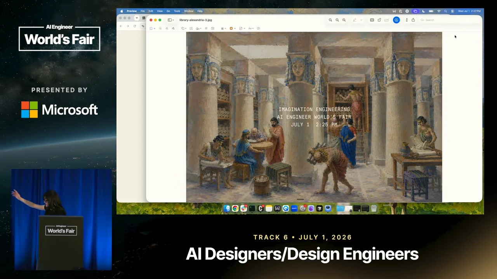Screen dimensions: 497x279
Task: Go back in the background browser window
Action: [x=121, y=26]
